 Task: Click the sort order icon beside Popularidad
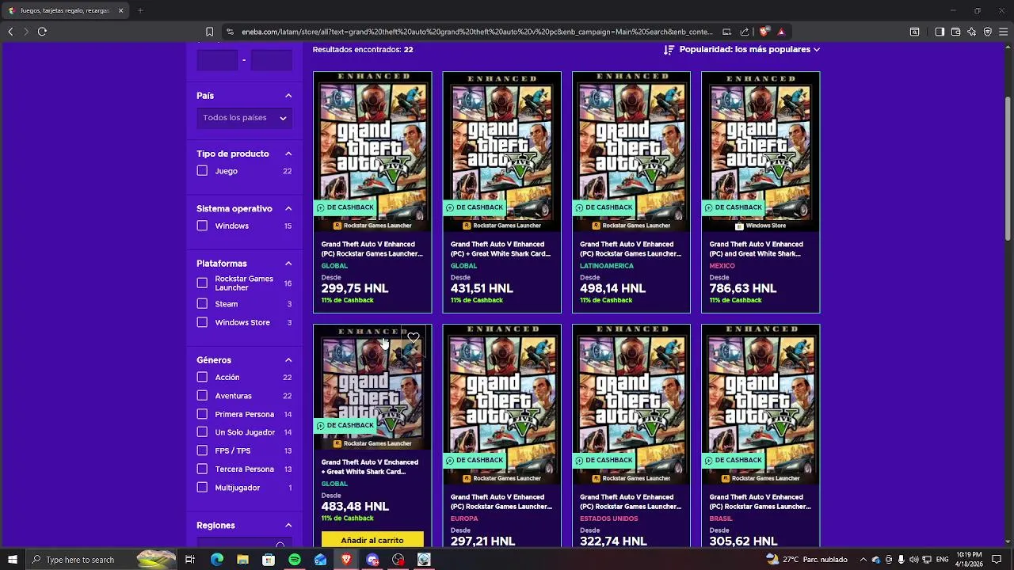coord(669,49)
